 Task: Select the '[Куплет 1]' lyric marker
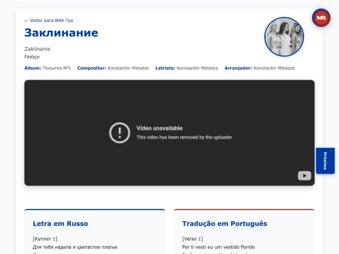pos(45,239)
